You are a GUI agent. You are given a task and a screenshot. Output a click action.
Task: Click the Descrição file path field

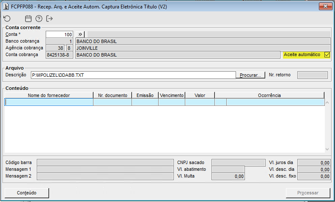point(133,75)
